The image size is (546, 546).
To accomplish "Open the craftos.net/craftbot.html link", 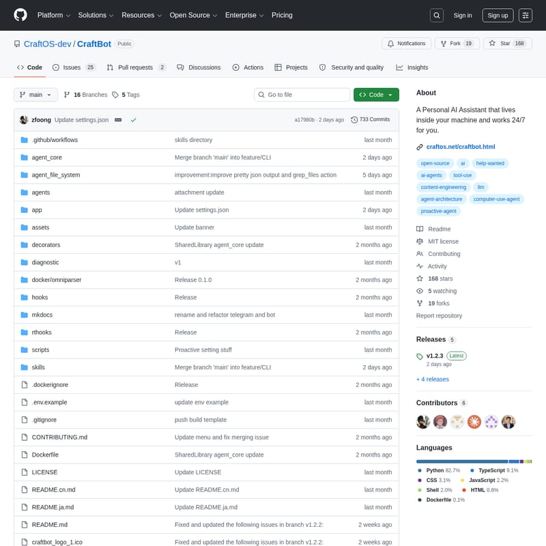I will pos(460,147).
